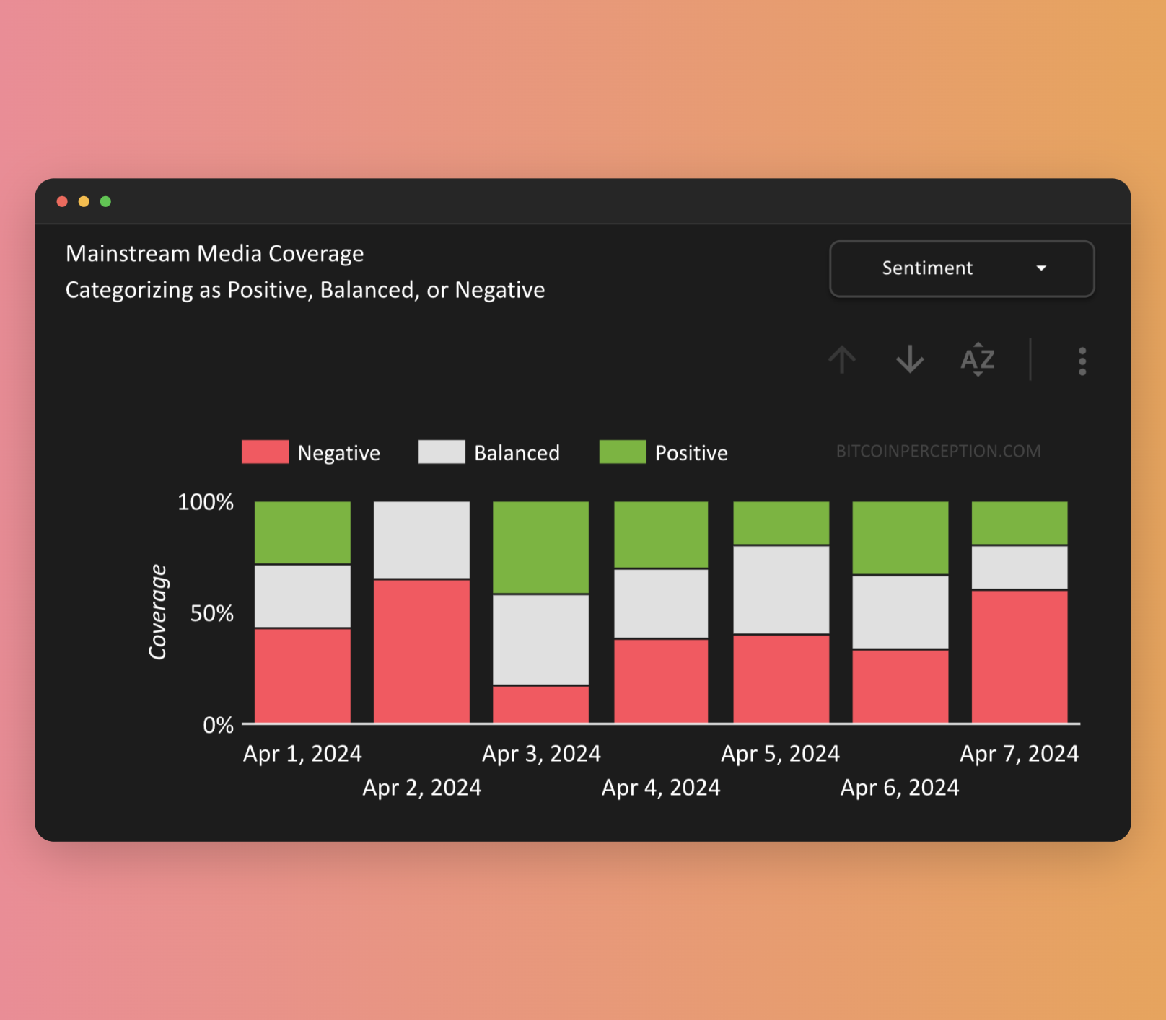The height and width of the screenshot is (1020, 1166).
Task: Toggle the Positive series via its legend label
Action: pyautogui.click(x=691, y=453)
